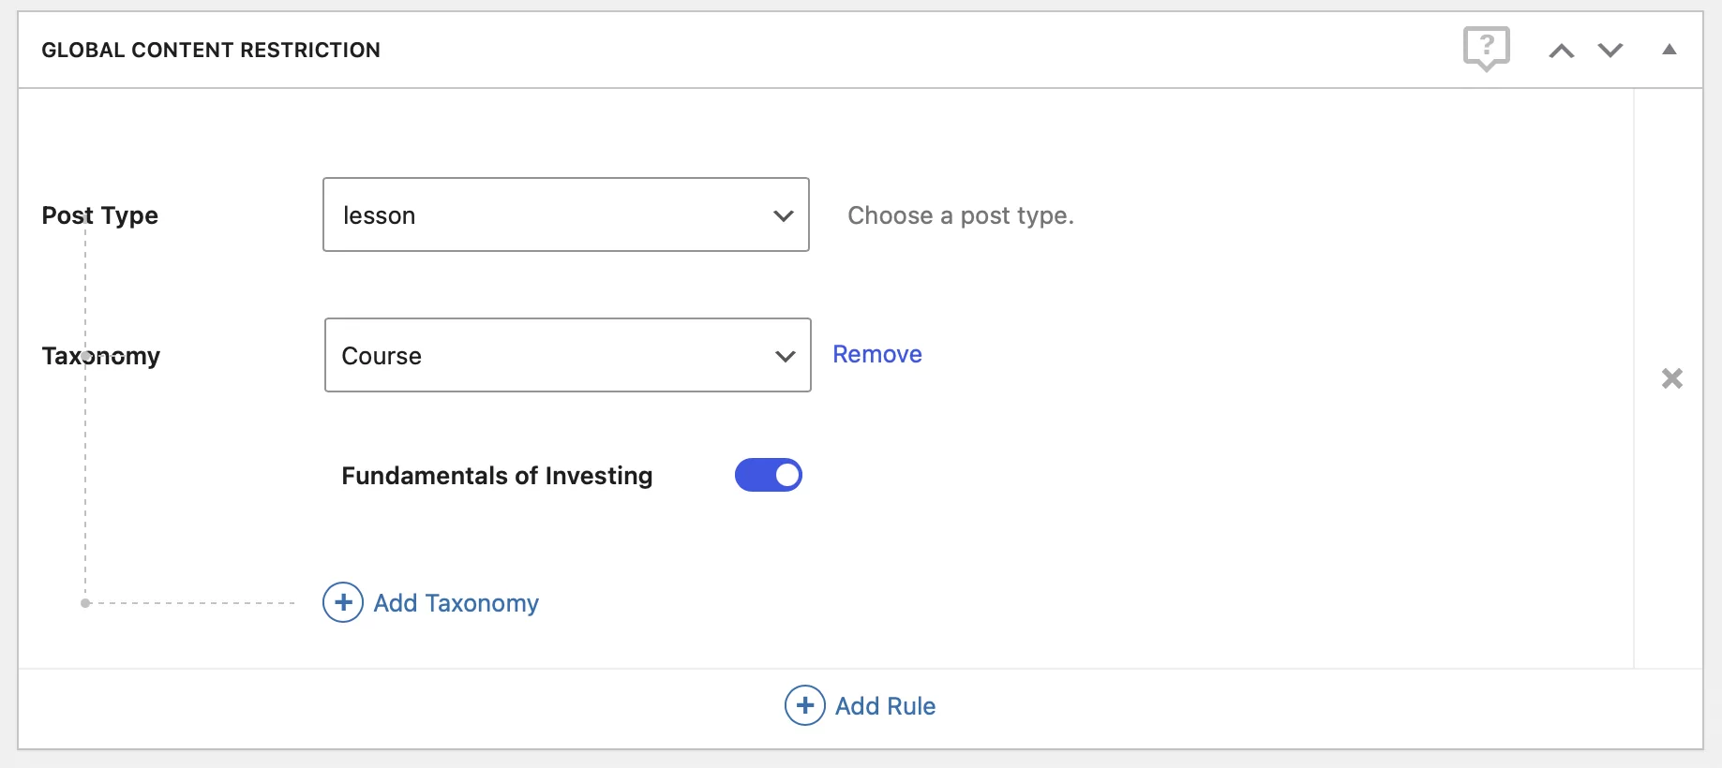The height and width of the screenshot is (768, 1722).
Task: Click the plus circle beside Add Taxonomy
Action: [343, 602]
